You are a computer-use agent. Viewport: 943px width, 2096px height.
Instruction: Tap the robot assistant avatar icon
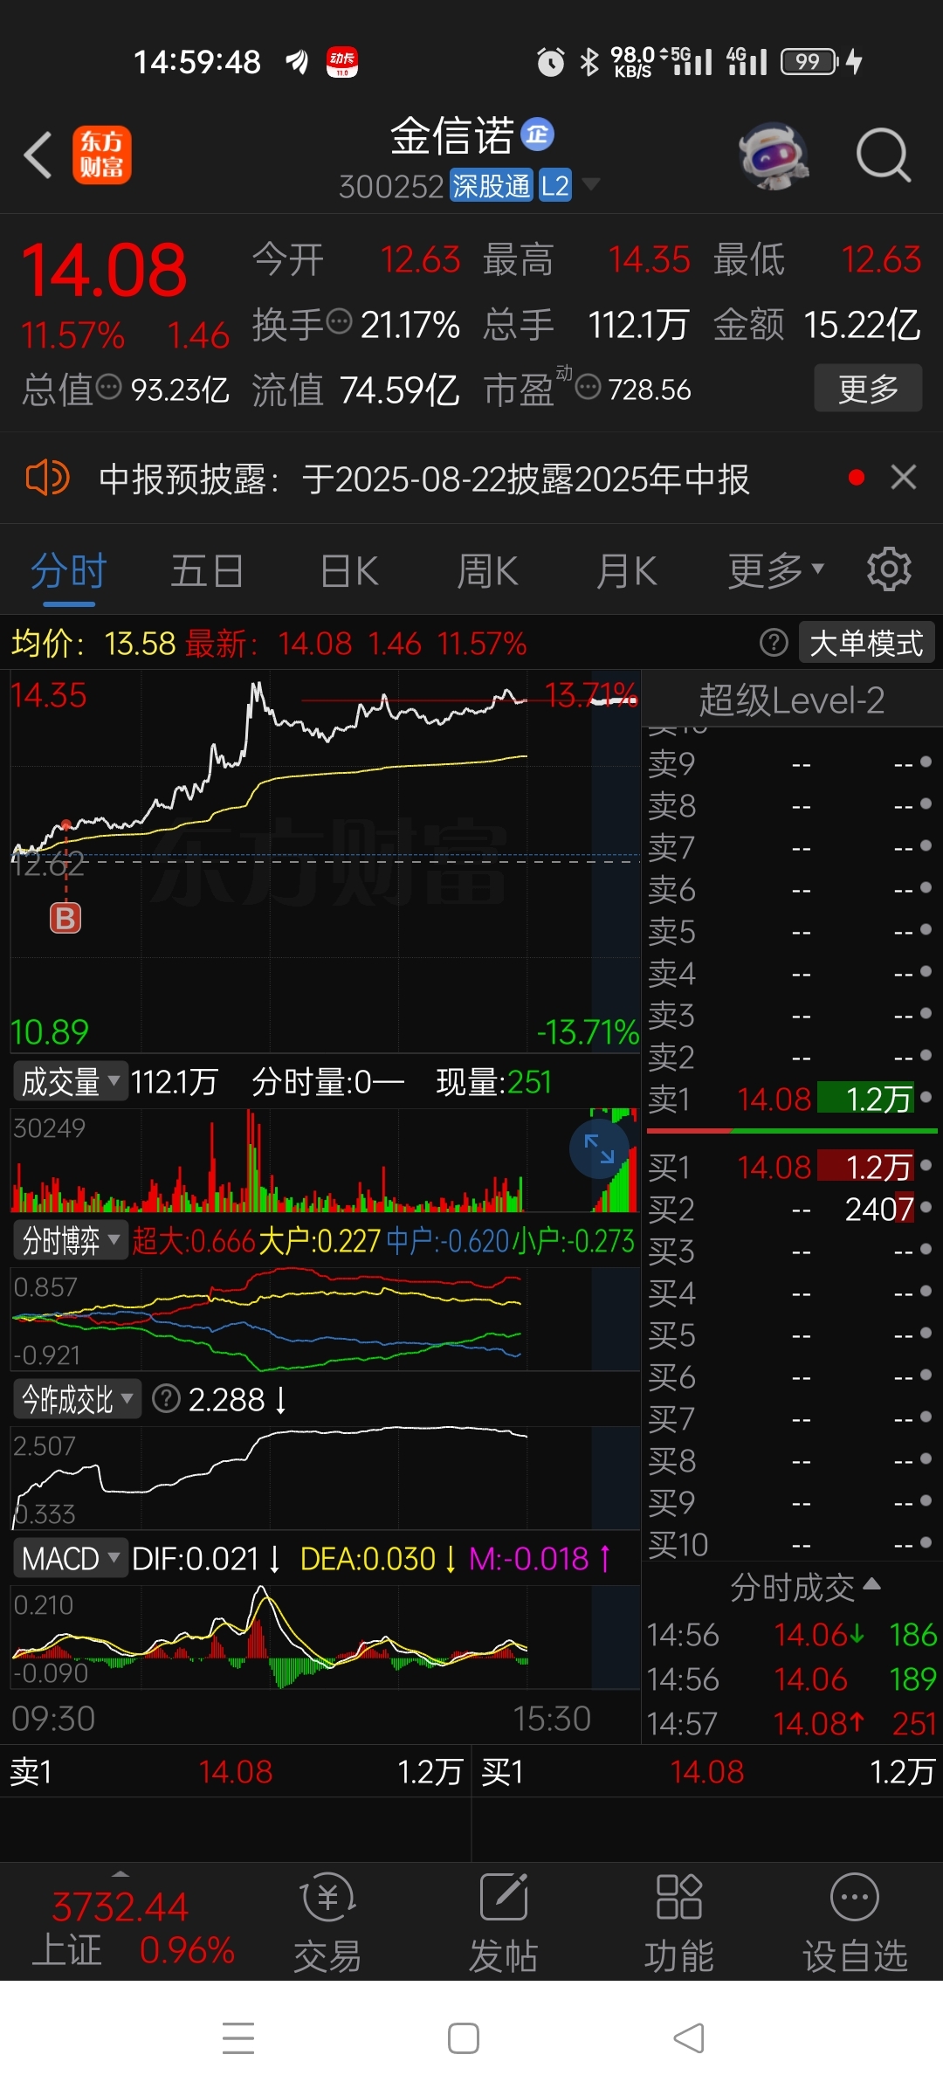coord(774,155)
